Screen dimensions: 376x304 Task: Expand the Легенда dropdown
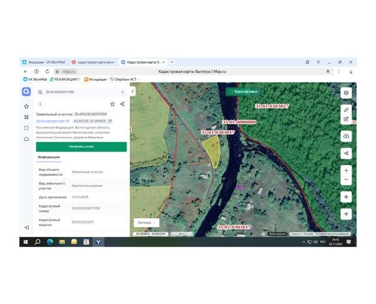pyautogui.click(x=146, y=223)
